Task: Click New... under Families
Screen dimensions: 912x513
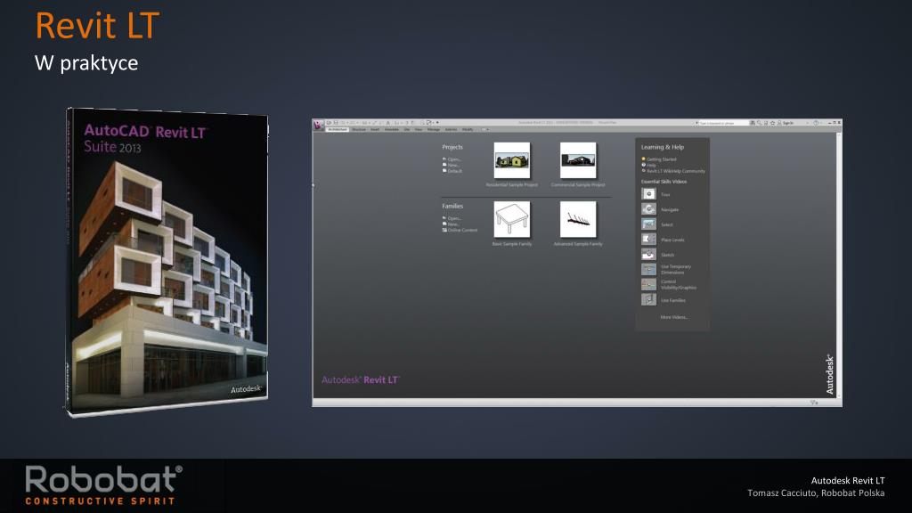Action: click(452, 224)
